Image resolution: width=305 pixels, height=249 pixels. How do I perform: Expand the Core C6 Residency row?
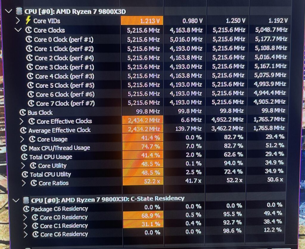(26, 235)
